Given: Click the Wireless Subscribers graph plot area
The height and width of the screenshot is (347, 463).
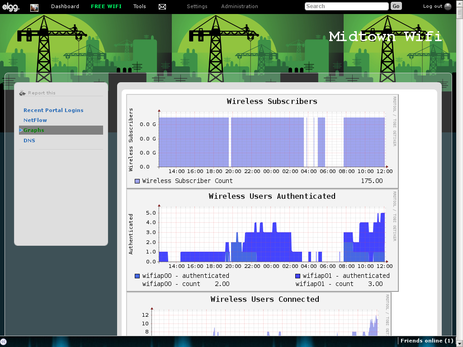Looking at the screenshot, I should pos(272,140).
